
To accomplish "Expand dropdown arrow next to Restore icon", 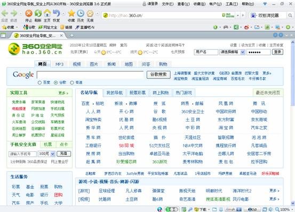I will (x=63, y=13).
